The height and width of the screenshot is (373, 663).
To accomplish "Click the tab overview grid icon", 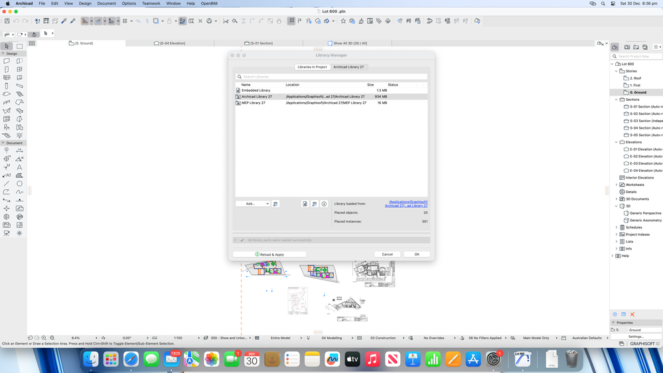I will click(32, 43).
